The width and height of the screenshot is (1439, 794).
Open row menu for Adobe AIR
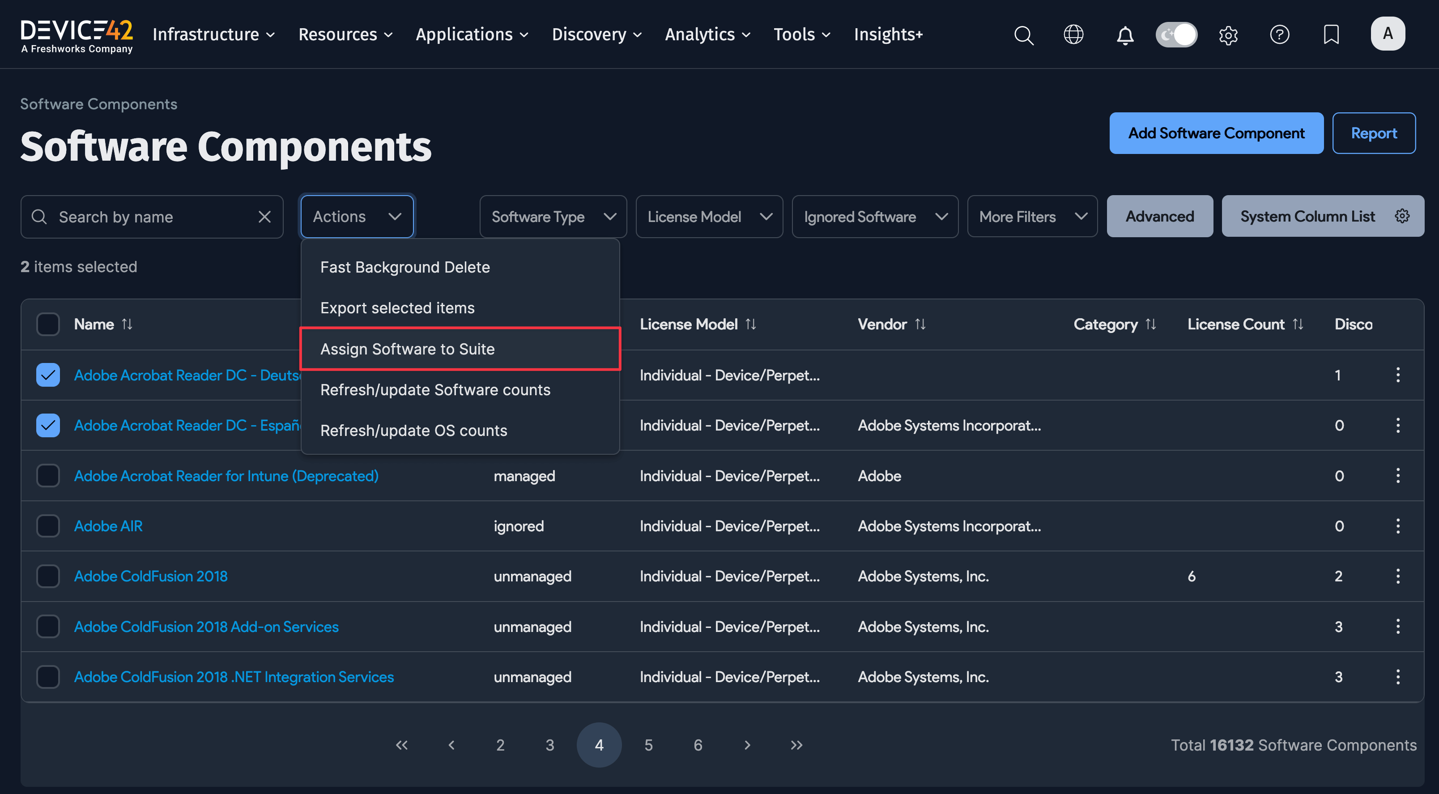tap(1398, 526)
